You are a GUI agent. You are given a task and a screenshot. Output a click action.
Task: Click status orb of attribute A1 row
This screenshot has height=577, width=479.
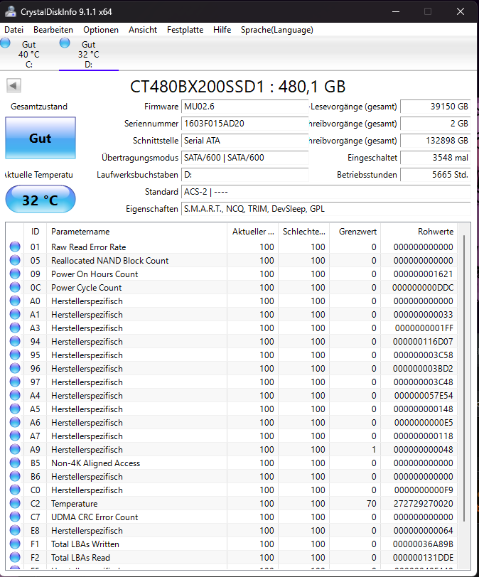pos(15,314)
